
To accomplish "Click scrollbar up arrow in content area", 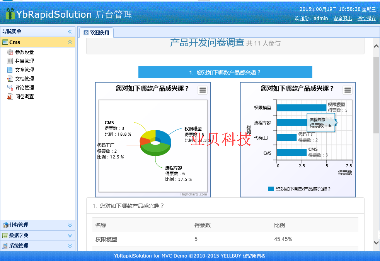I will tap(376, 46).
